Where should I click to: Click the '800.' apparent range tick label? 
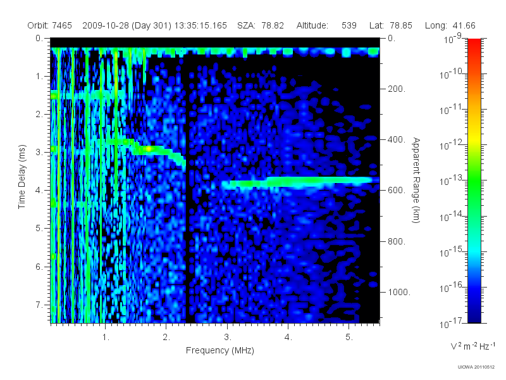coord(397,241)
